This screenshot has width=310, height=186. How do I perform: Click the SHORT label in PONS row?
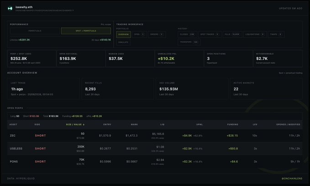pyautogui.click(x=40, y=162)
